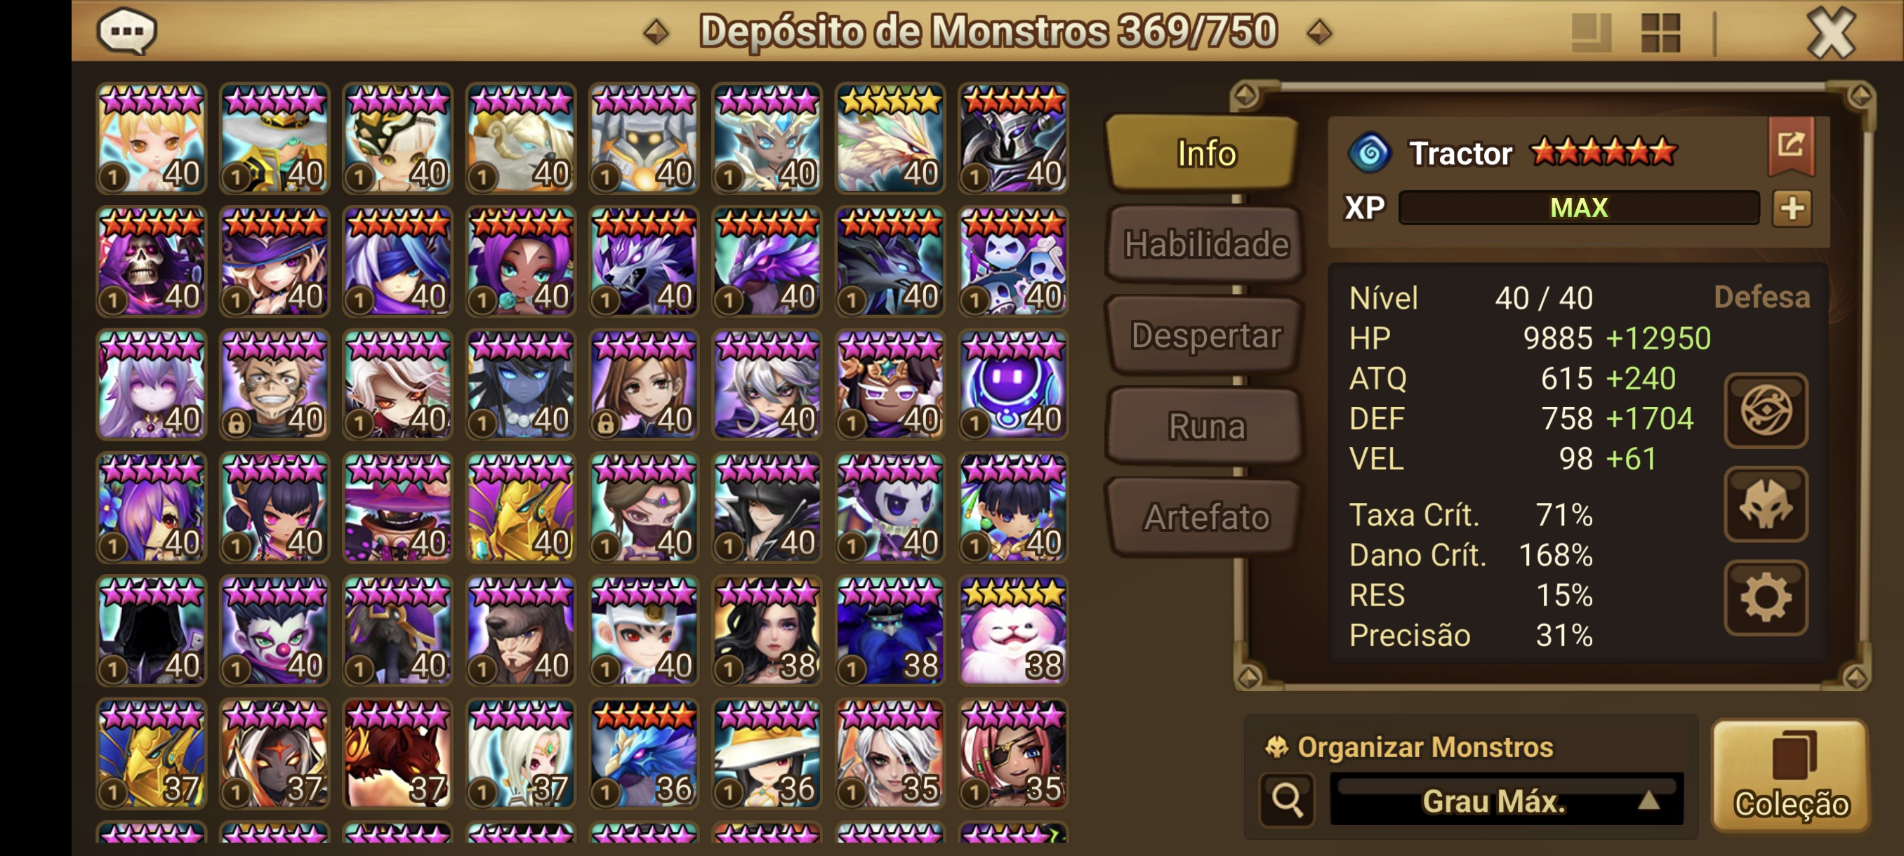Click the MAX XP progress bar
This screenshot has height=856, width=1904.
click(1579, 208)
